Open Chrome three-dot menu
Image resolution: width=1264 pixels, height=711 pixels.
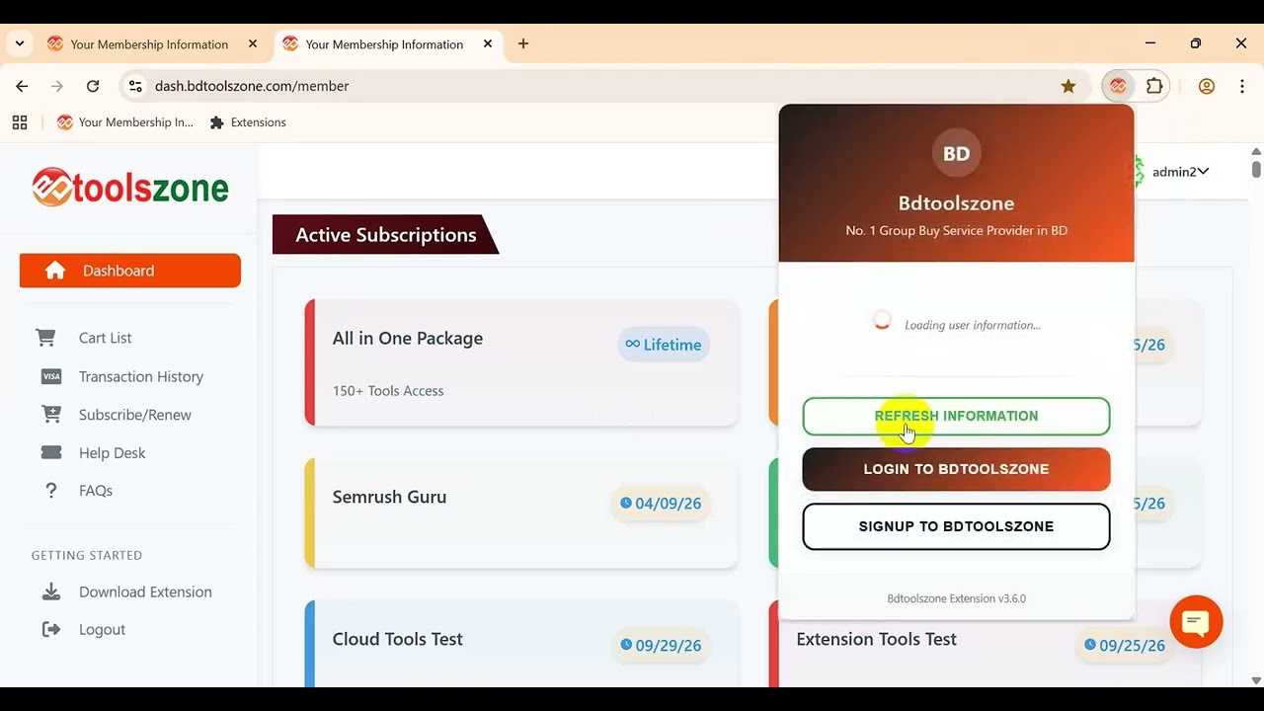(x=1242, y=86)
